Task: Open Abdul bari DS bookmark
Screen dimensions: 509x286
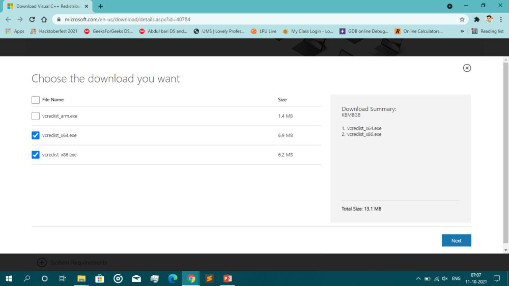Action: pyautogui.click(x=163, y=31)
